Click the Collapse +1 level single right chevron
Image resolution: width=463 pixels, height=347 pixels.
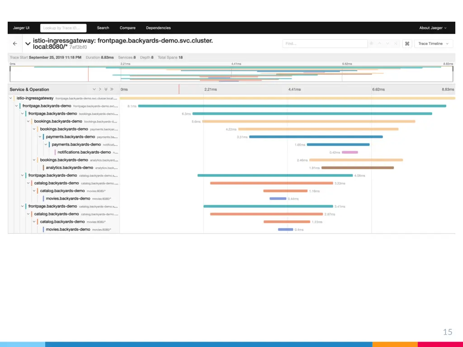[x=100, y=89]
